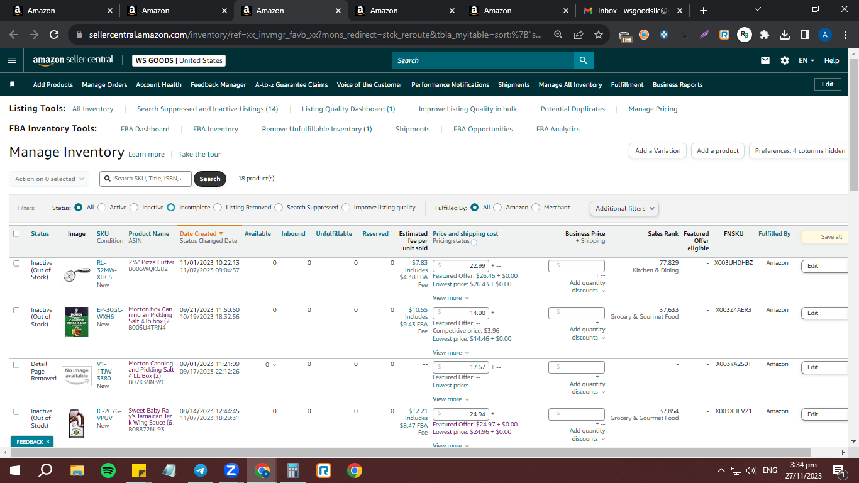Click the price field showing 22.99
The height and width of the screenshot is (483, 859).
pyautogui.click(x=461, y=266)
